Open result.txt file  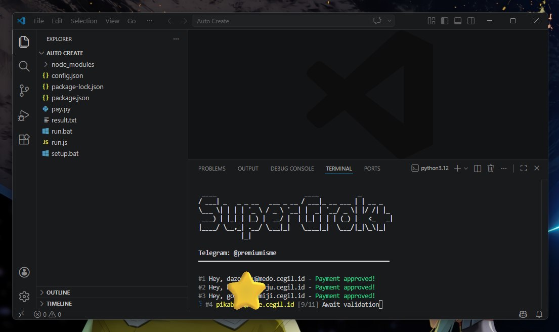pyautogui.click(x=112, y=120)
